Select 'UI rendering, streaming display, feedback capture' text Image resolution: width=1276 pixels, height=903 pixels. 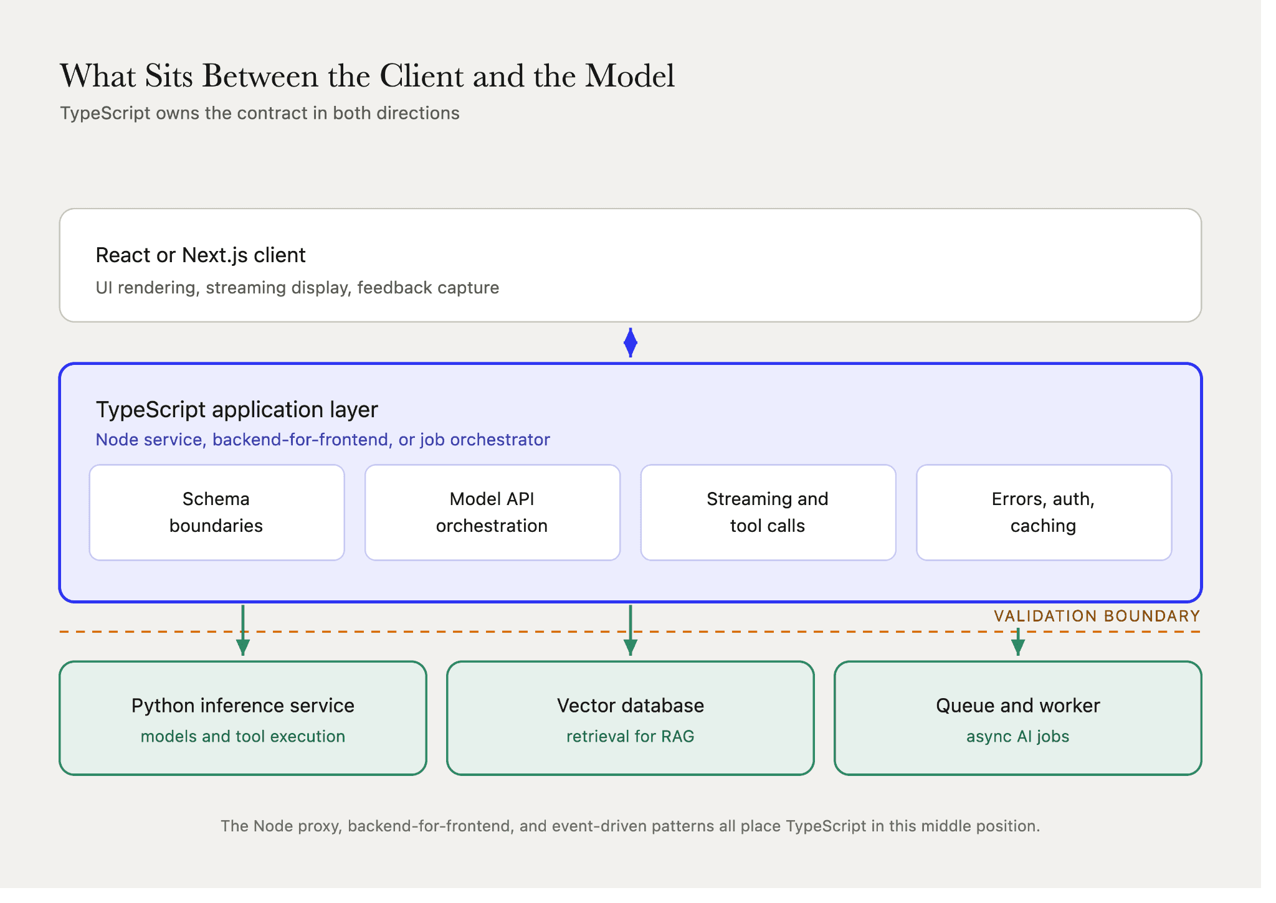coord(297,288)
